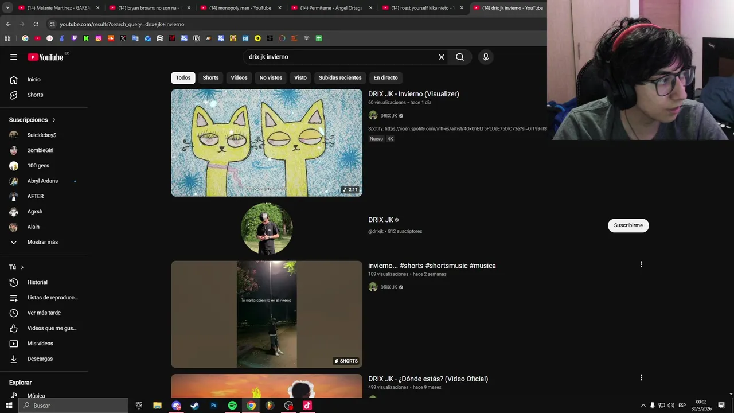Open the Twitch bookmark icon
Screen dimensions: 734x413
[74, 38]
